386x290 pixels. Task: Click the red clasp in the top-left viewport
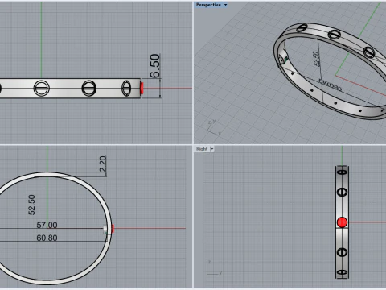point(142,88)
